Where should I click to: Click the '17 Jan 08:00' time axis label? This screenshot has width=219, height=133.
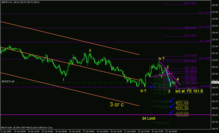(89, 132)
